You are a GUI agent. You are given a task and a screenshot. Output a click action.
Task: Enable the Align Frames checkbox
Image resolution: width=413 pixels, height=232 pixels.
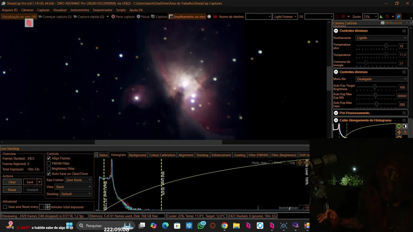coord(49,158)
